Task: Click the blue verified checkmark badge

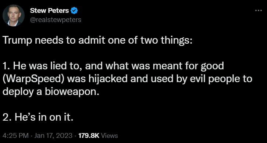Action: (74, 11)
